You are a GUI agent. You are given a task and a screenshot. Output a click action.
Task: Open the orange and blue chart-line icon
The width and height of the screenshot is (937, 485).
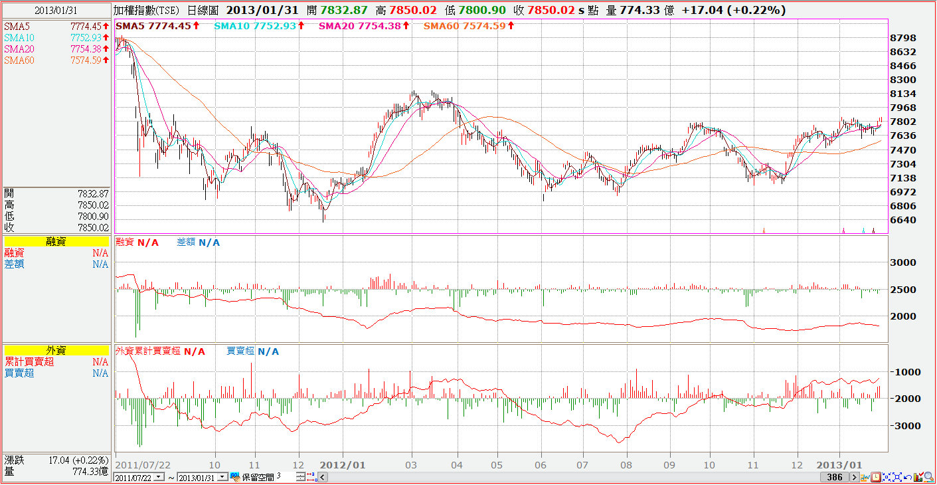point(865,477)
